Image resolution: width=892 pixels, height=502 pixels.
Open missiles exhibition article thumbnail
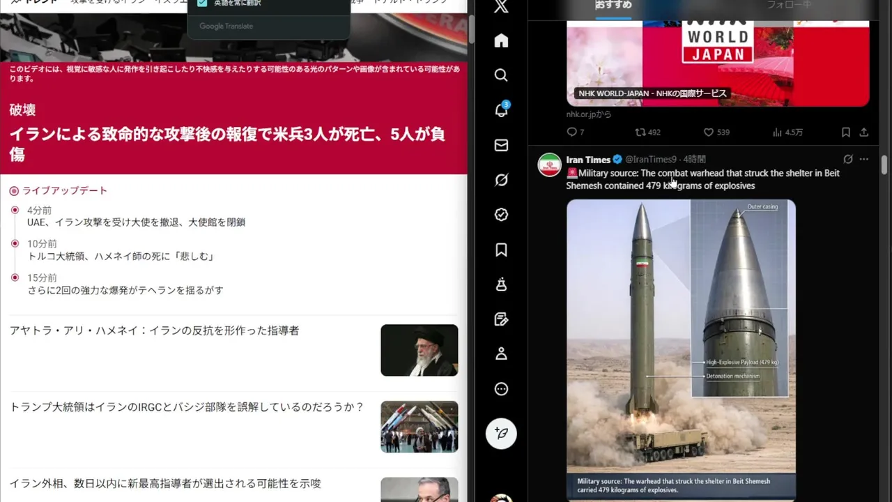pos(420,427)
